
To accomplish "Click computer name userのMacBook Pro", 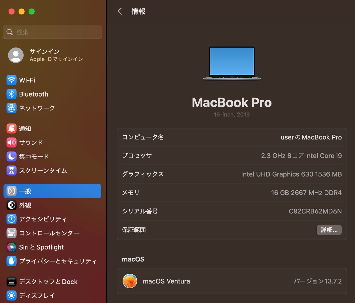I will click(x=311, y=137).
